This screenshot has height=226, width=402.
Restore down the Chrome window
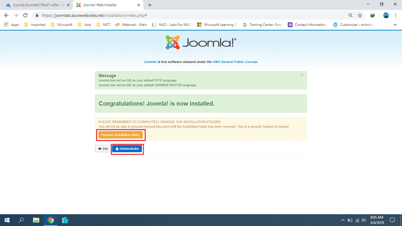click(x=381, y=4)
